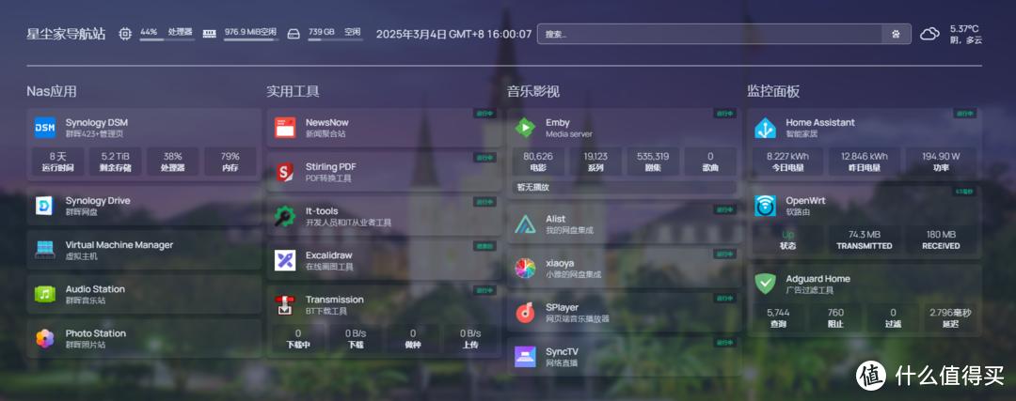This screenshot has height=401, width=1016.
Task: Click the 194.90 W power stat
Action: tap(941, 162)
